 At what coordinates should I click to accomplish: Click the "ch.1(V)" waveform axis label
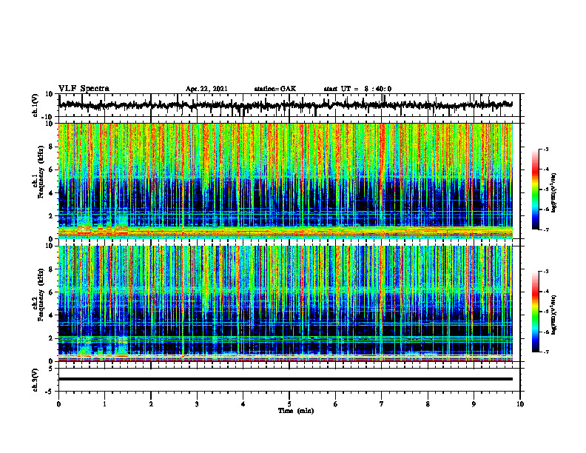click(36, 105)
